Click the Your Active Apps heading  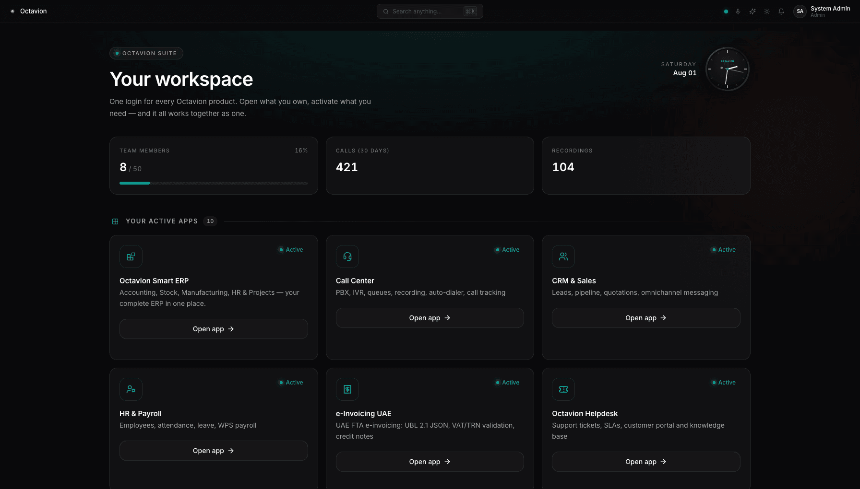point(162,221)
